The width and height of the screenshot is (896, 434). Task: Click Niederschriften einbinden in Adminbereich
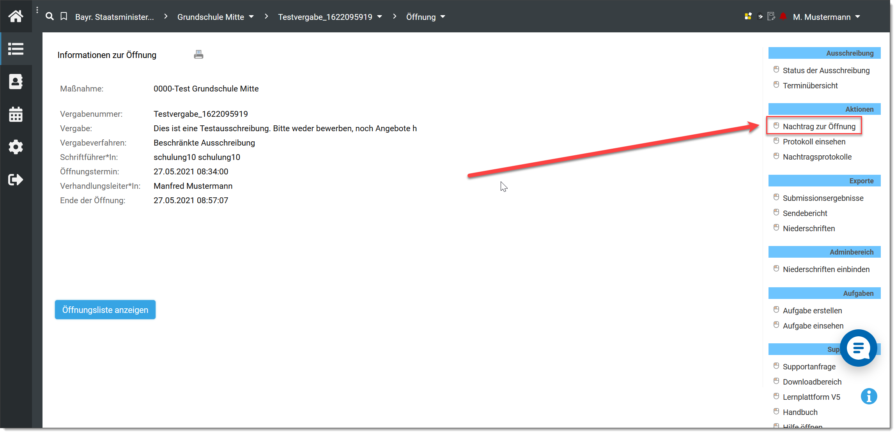click(826, 269)
